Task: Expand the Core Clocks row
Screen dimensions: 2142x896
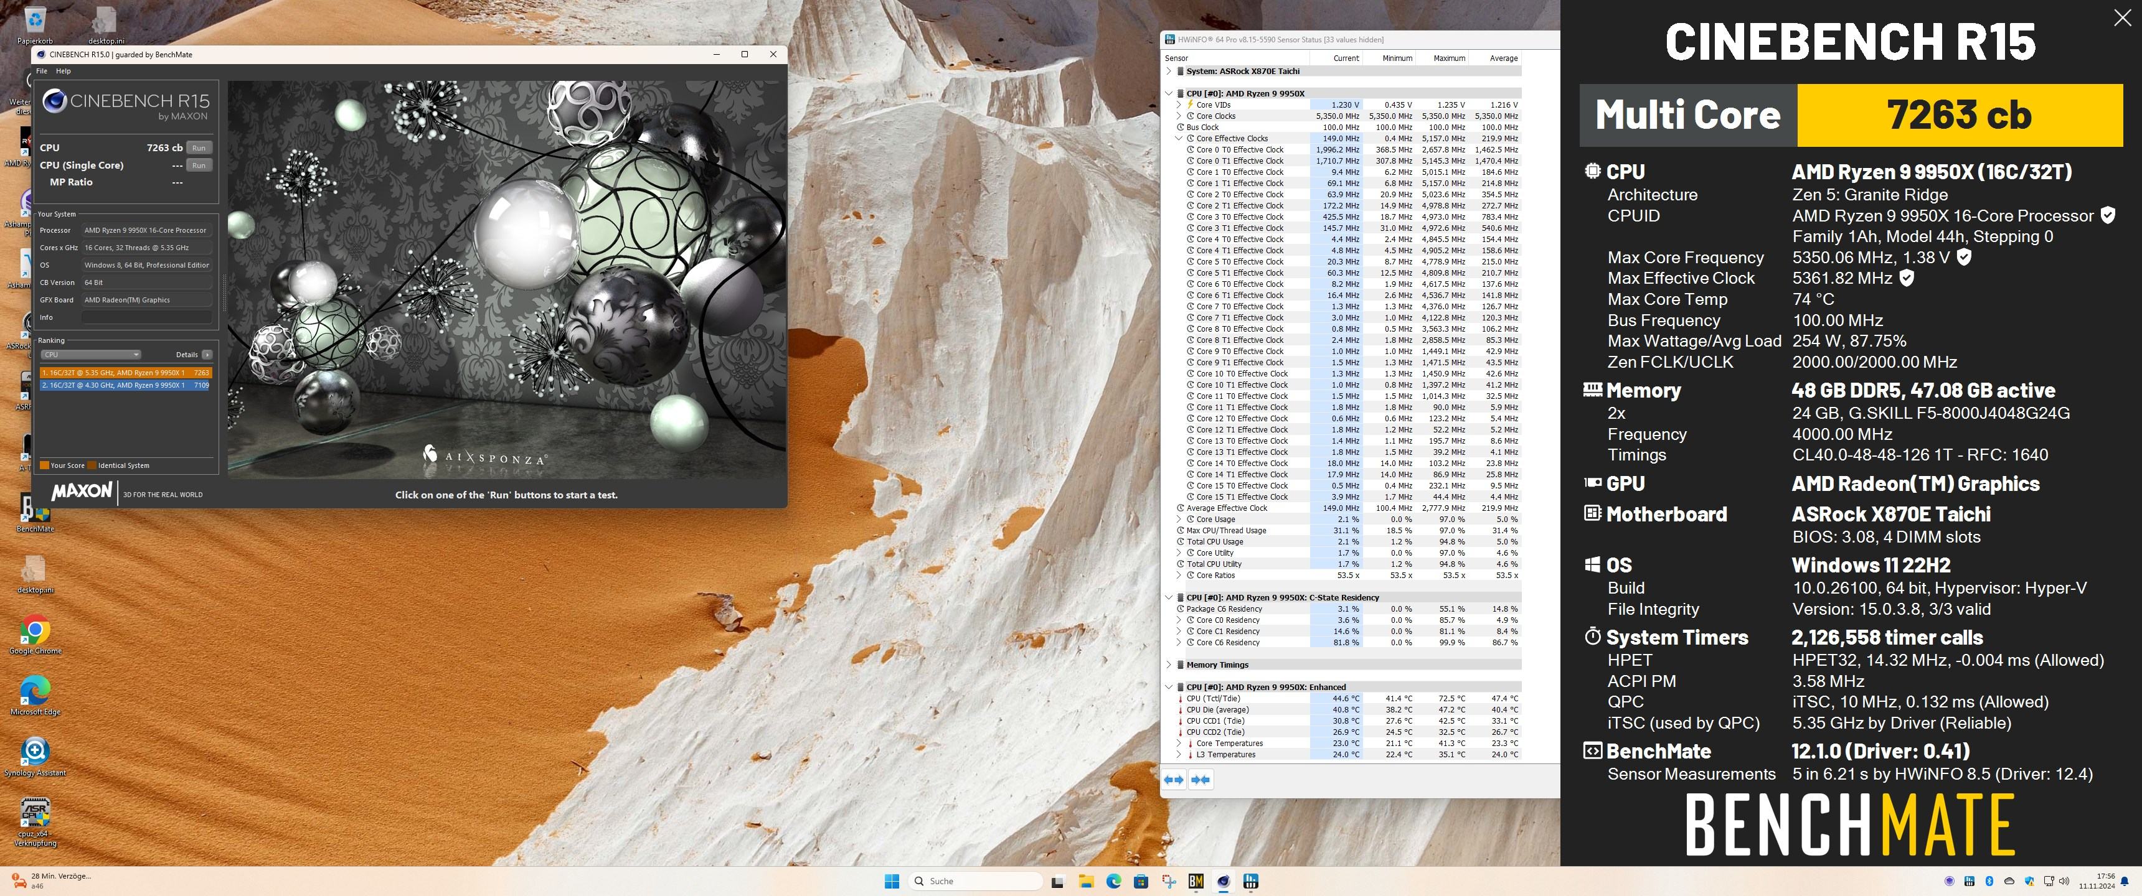Action: (x=1179, y=116)
